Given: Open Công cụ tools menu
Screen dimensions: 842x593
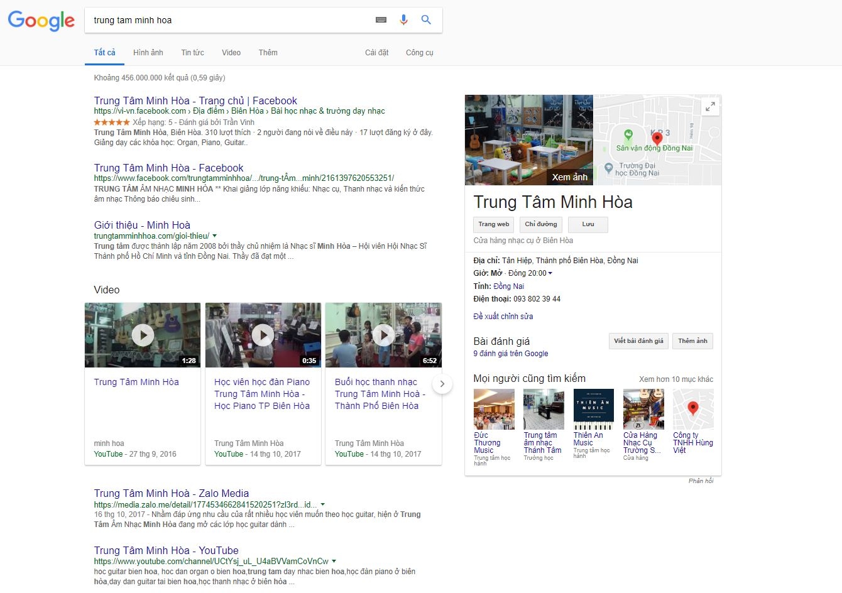Looking at the screenshot, I should [x=420, y=53].
